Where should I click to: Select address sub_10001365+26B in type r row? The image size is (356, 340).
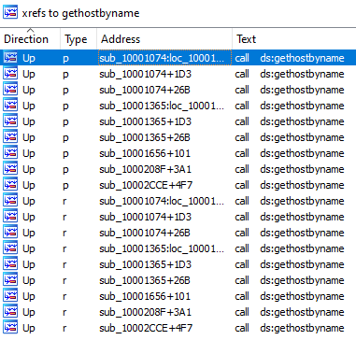click(145, 280)
